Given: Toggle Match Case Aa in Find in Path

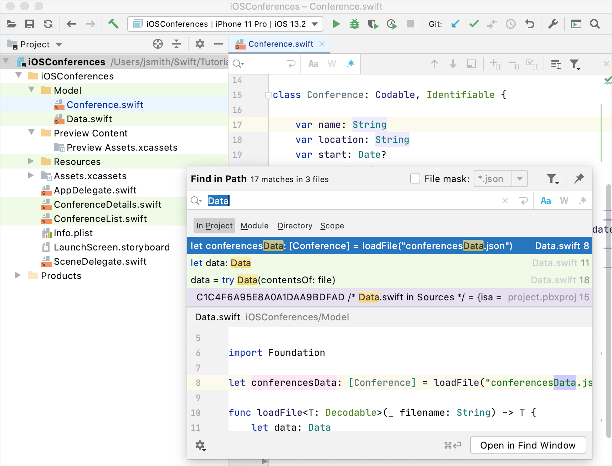Looking at the screenshot, I should coord(546,201).
